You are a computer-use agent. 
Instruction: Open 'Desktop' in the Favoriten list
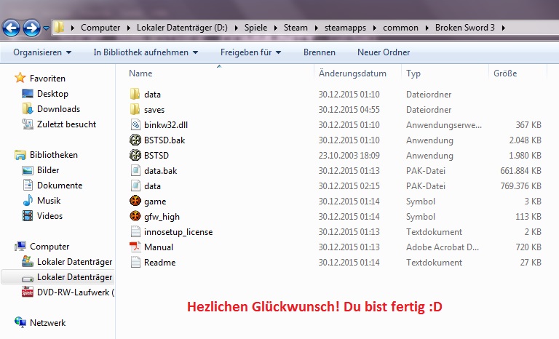click(52, 94)
